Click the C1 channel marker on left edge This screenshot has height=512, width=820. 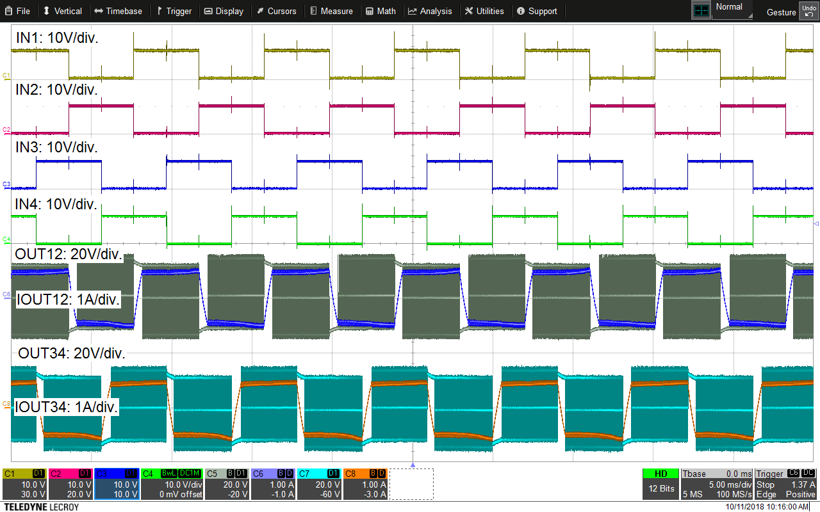[6, 76]
